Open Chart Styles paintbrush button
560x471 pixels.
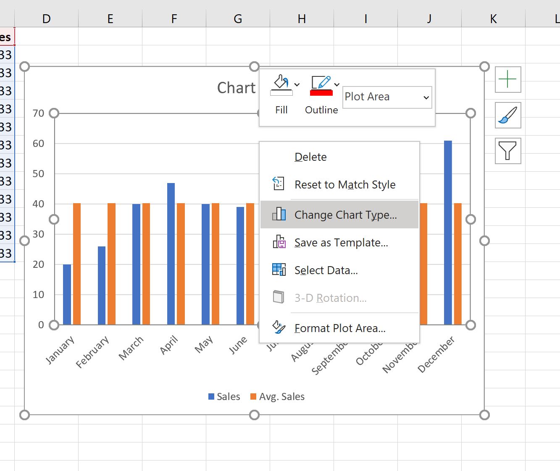point(508,115)
